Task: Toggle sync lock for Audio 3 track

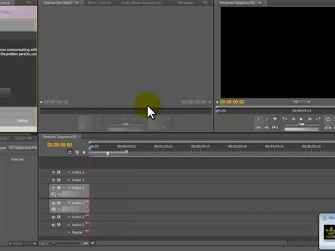Action: pos(59,225)
